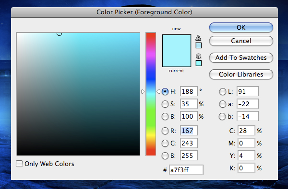This screenshot has width=288, height=189.
Task: Click the G field showing 243
Action: pos(189,143)
